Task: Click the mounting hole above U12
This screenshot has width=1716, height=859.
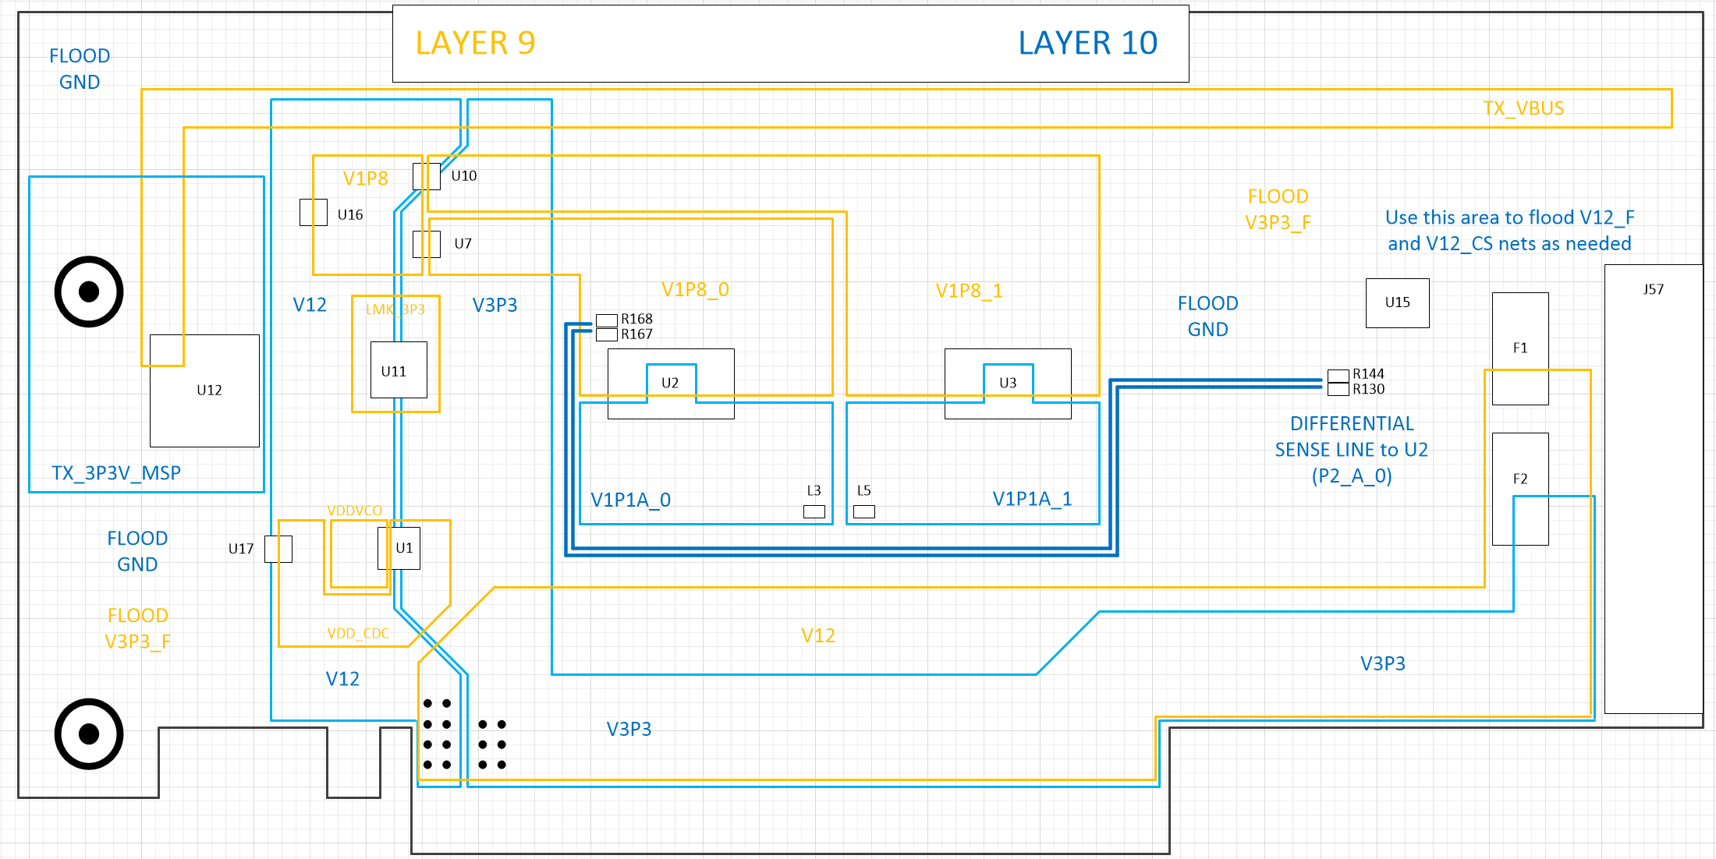Action: click(89, 292)
